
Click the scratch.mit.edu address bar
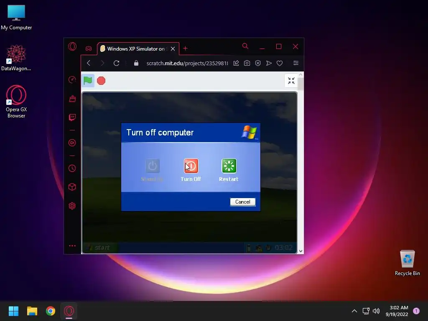187,64
